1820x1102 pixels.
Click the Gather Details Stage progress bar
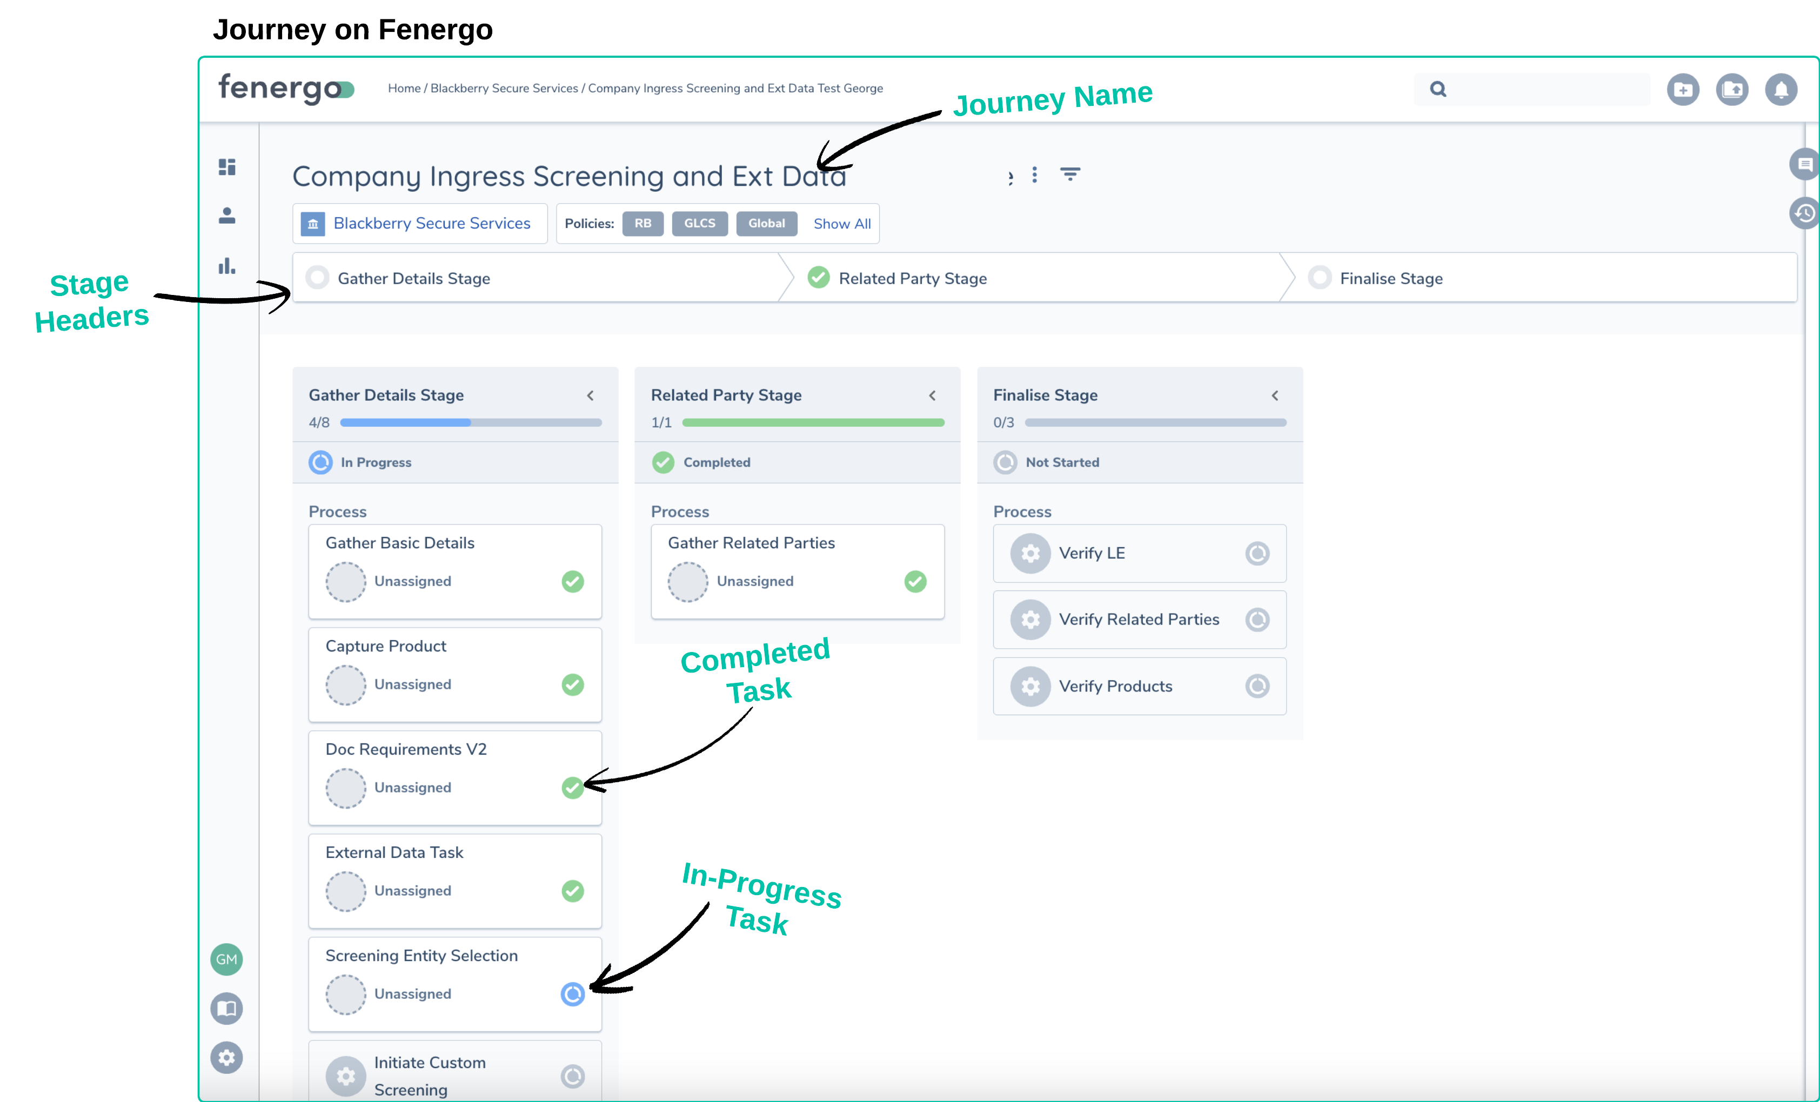(471, 422)
